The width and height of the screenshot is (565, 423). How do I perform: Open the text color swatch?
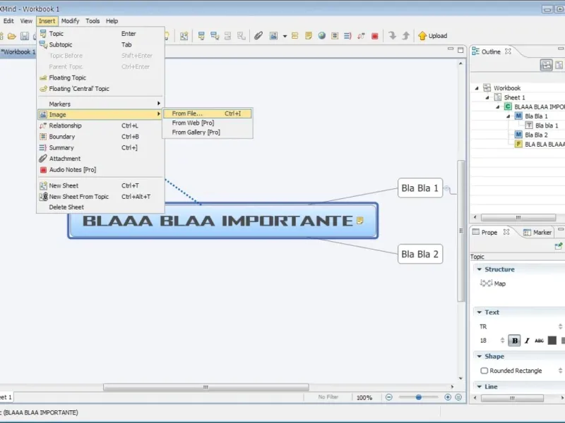pyautogui.click(x=552, y=341)
